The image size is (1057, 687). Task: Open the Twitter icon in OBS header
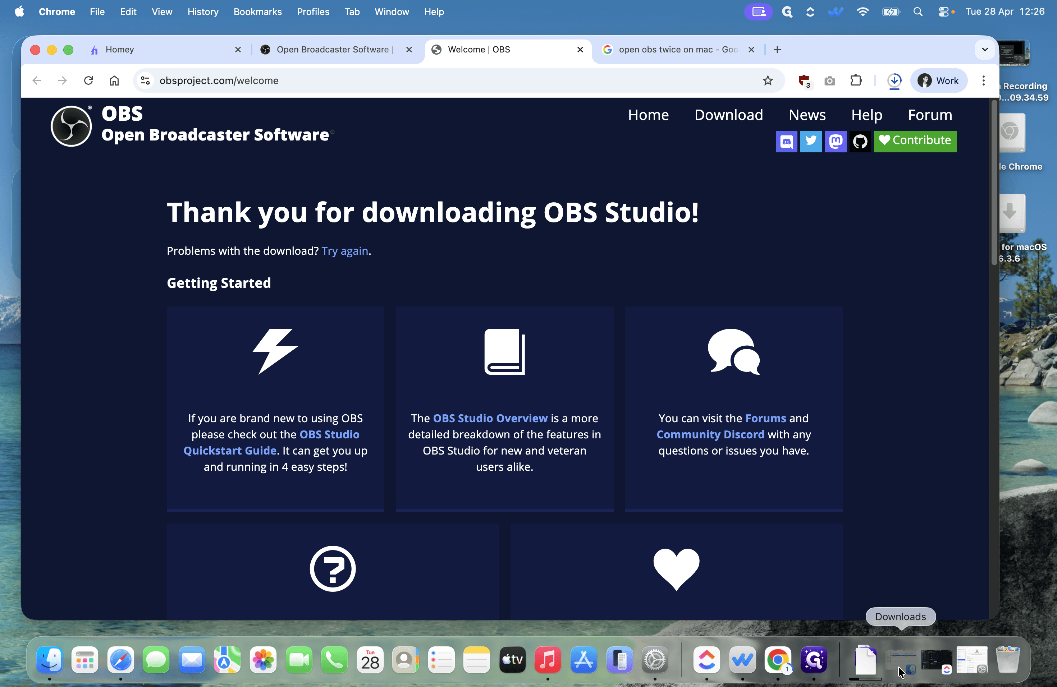coord(810,141)
